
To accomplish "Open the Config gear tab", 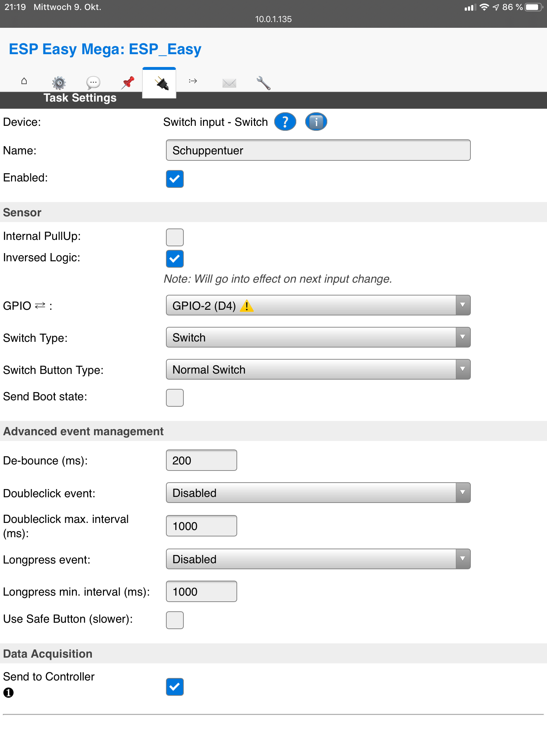I will click(x=59, y=83).
